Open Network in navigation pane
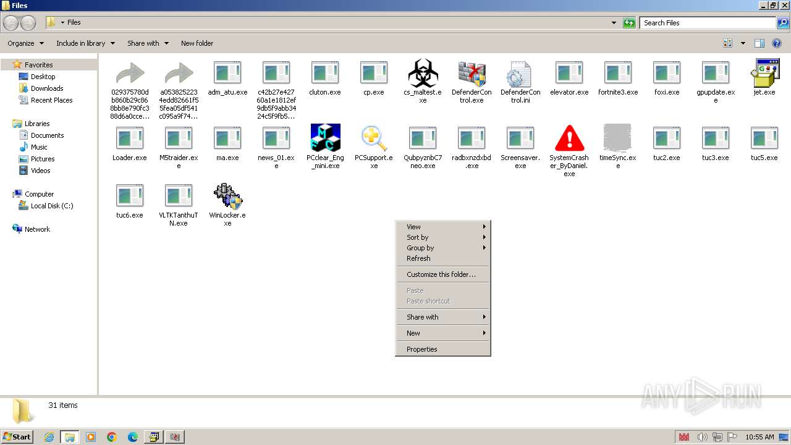This screenshot has height=445, width=791. 32,229
